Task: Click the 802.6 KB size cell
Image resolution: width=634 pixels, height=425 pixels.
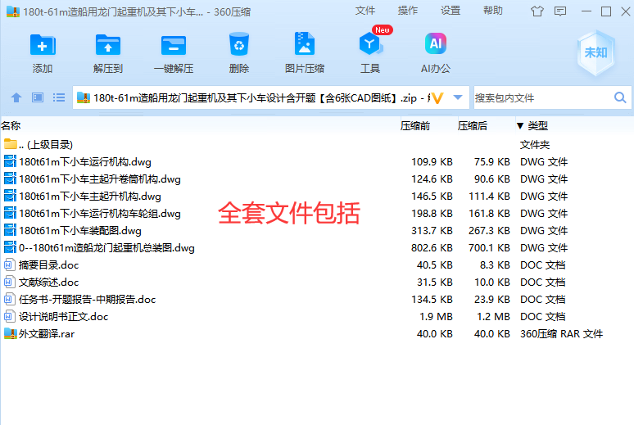Action: click(x=432, y=247)
